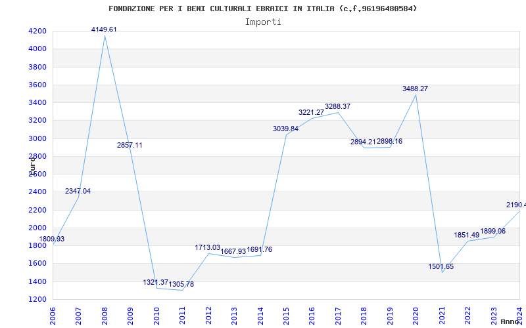This screenshot has height=328, width=526.
Task: Select data label 1713.03 for 2012
Action: tap(208, 248)
